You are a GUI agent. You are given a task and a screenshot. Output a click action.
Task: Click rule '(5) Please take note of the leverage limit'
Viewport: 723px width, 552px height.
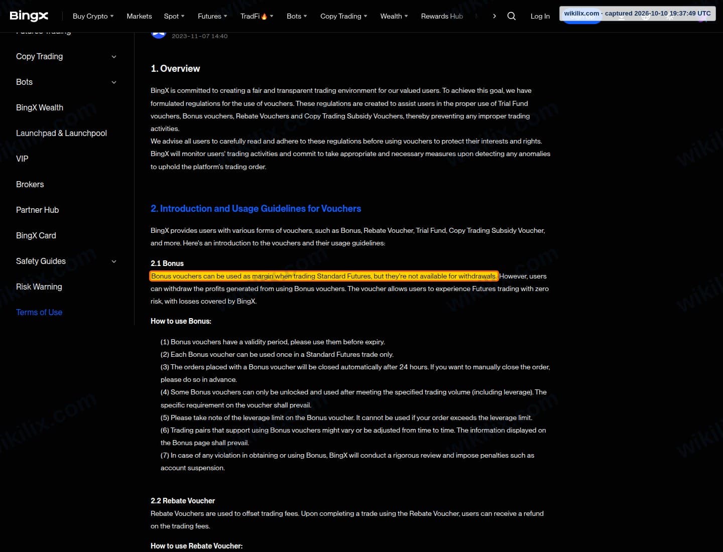point(346,418)
